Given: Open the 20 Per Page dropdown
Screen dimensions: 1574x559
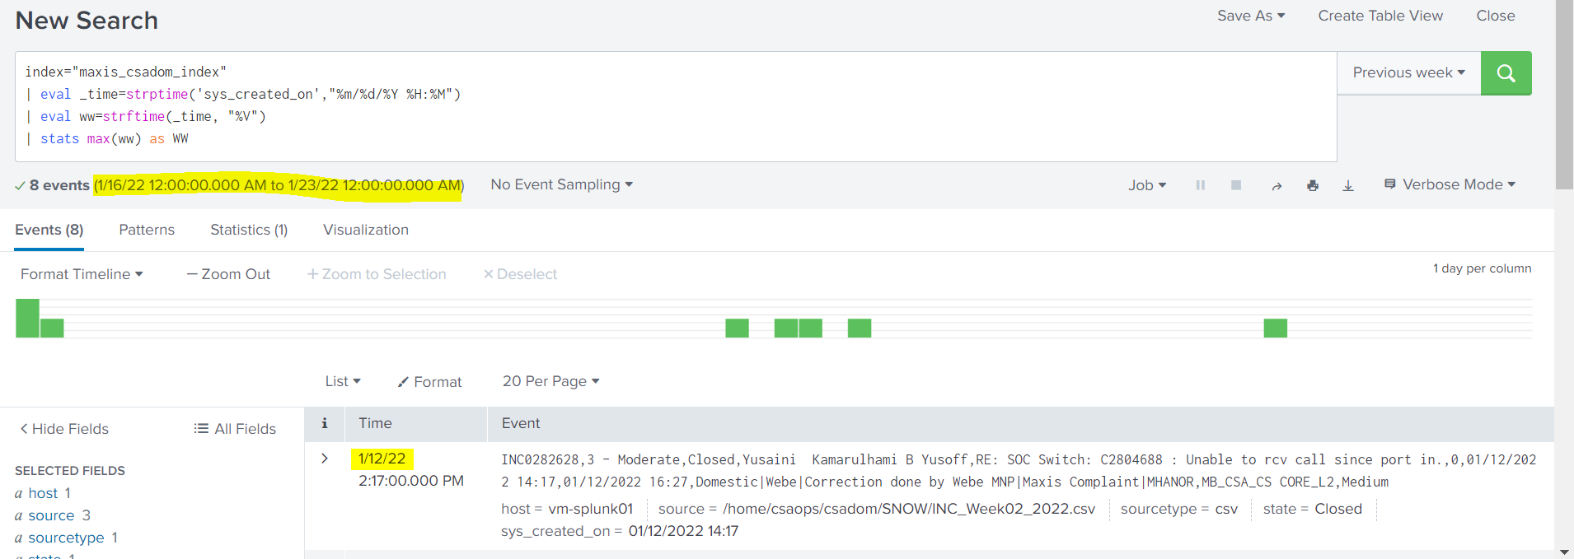Looking at the screenshot, I should point(550,381).
